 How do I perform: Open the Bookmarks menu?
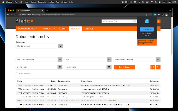[x=42, y=2]
